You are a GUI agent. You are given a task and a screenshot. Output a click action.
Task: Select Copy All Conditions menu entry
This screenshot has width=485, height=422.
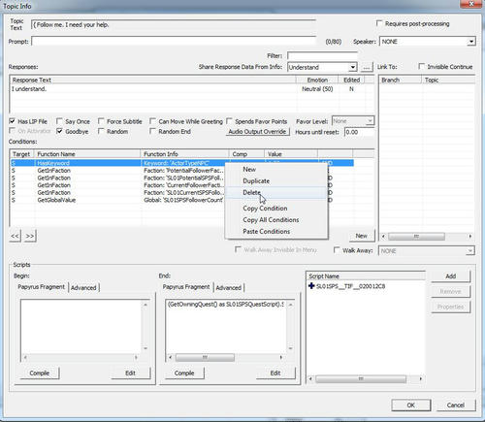tap(271, 220)
